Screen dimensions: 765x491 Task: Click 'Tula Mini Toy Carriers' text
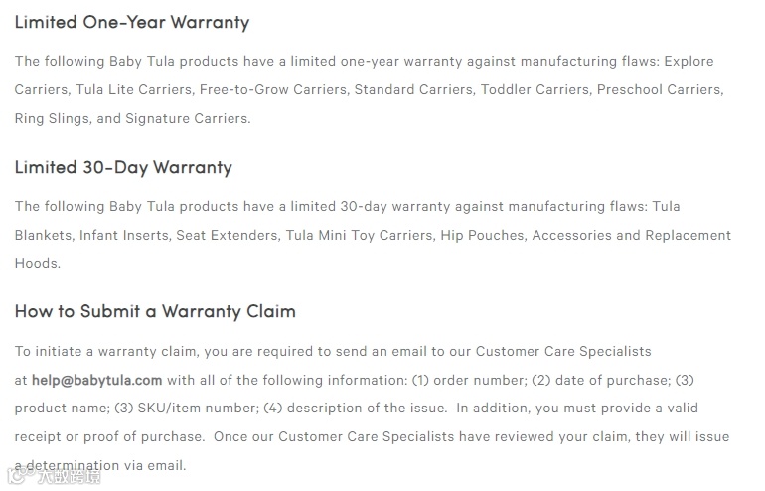(360, 235)
